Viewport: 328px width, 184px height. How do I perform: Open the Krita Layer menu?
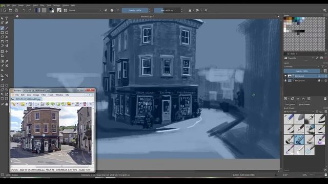point(28,5)
